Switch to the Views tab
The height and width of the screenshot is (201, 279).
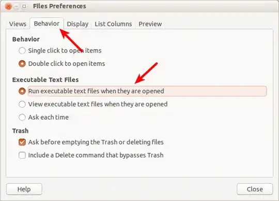18,24
